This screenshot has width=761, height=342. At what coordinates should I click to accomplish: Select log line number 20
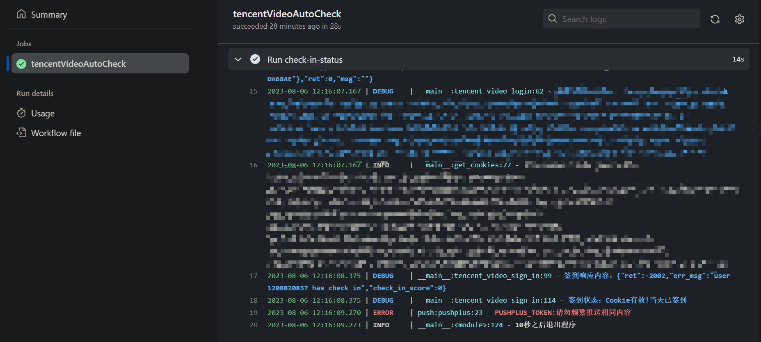coord(254,325)
